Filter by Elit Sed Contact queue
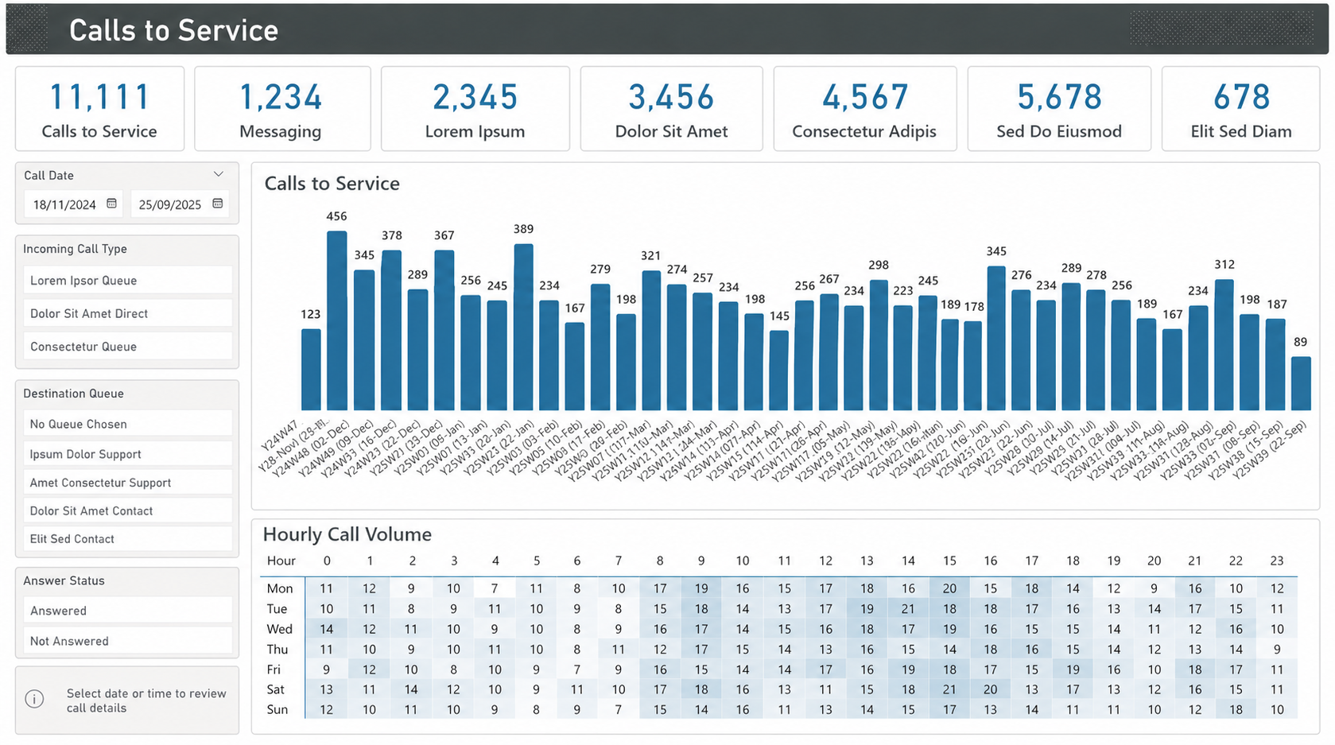 point(127,538)
